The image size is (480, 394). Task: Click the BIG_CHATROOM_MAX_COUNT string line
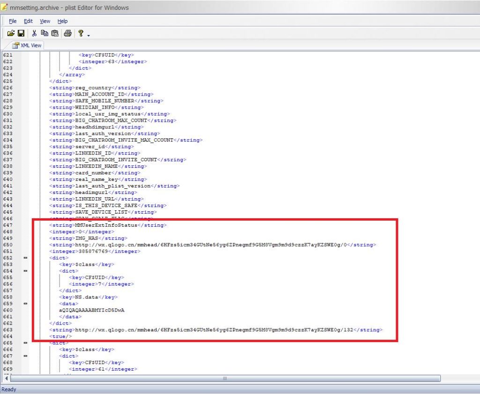click(112, 120)
